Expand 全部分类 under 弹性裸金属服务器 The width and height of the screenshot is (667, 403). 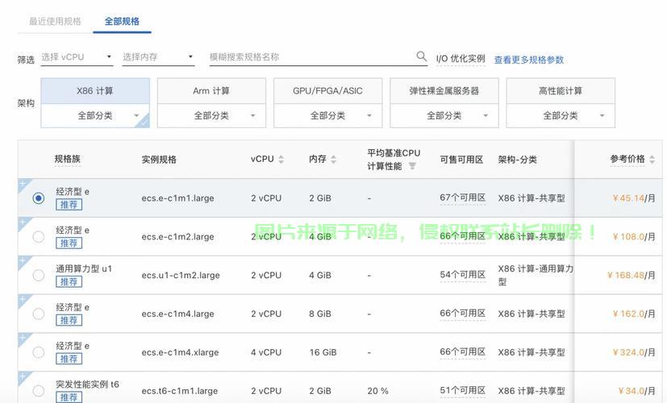point(444,115)
